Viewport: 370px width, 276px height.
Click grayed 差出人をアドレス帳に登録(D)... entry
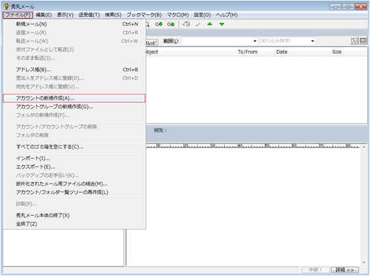[74, 78]
